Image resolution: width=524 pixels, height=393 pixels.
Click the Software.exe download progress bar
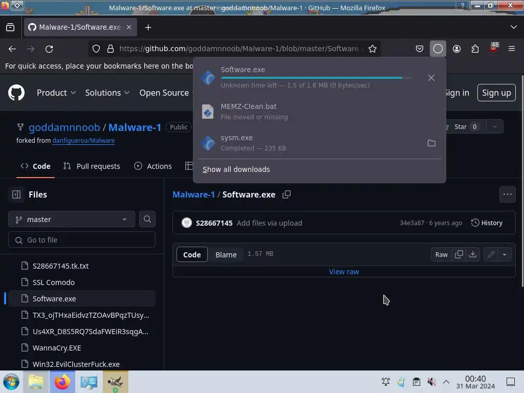coord(316,78)
